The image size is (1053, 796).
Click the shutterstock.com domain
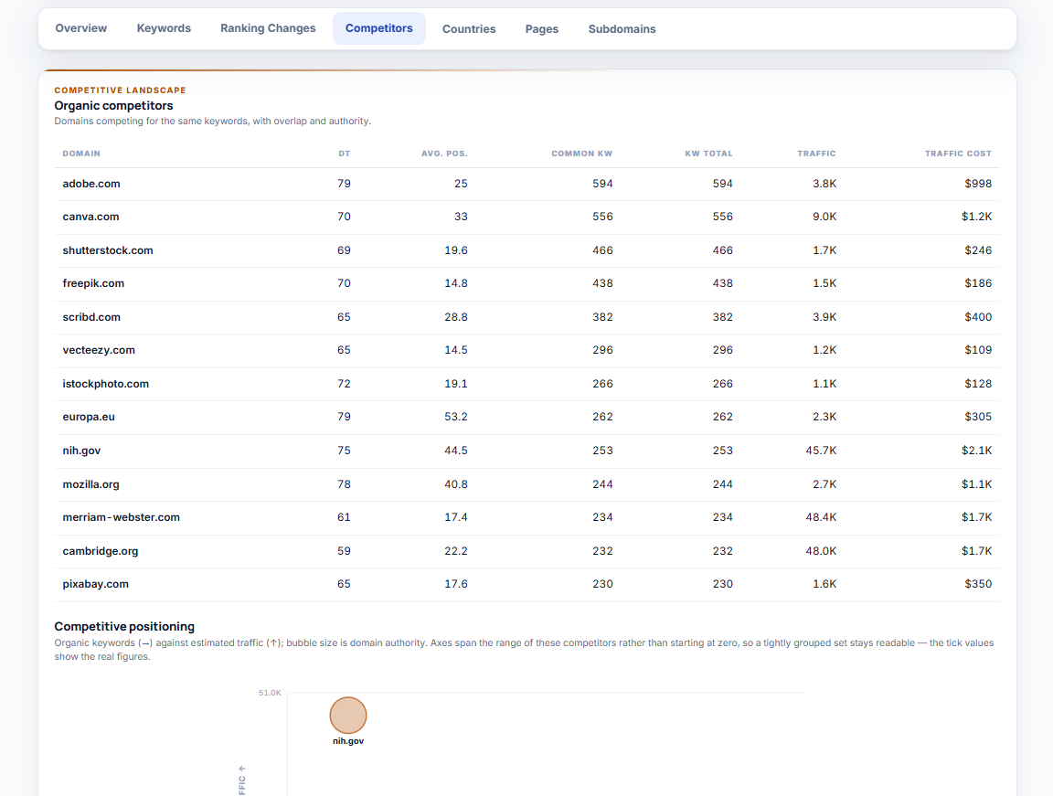[108, 250]
